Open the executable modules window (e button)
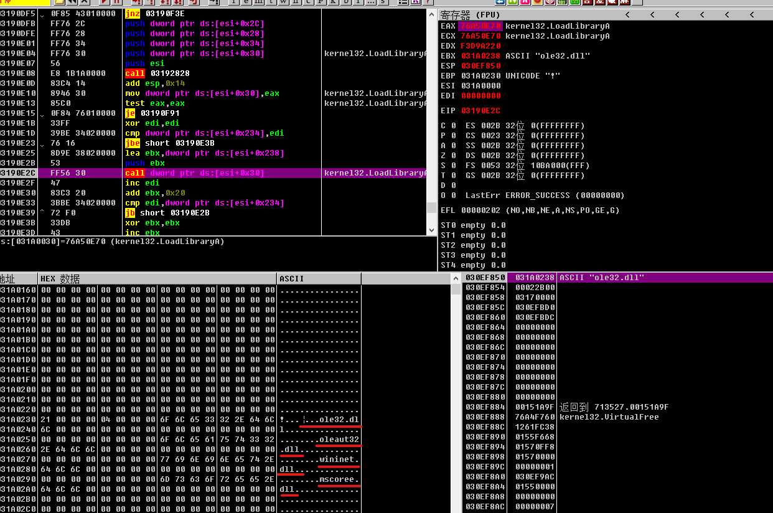This screenshot has height=513, width=773. tap(246, 2)
